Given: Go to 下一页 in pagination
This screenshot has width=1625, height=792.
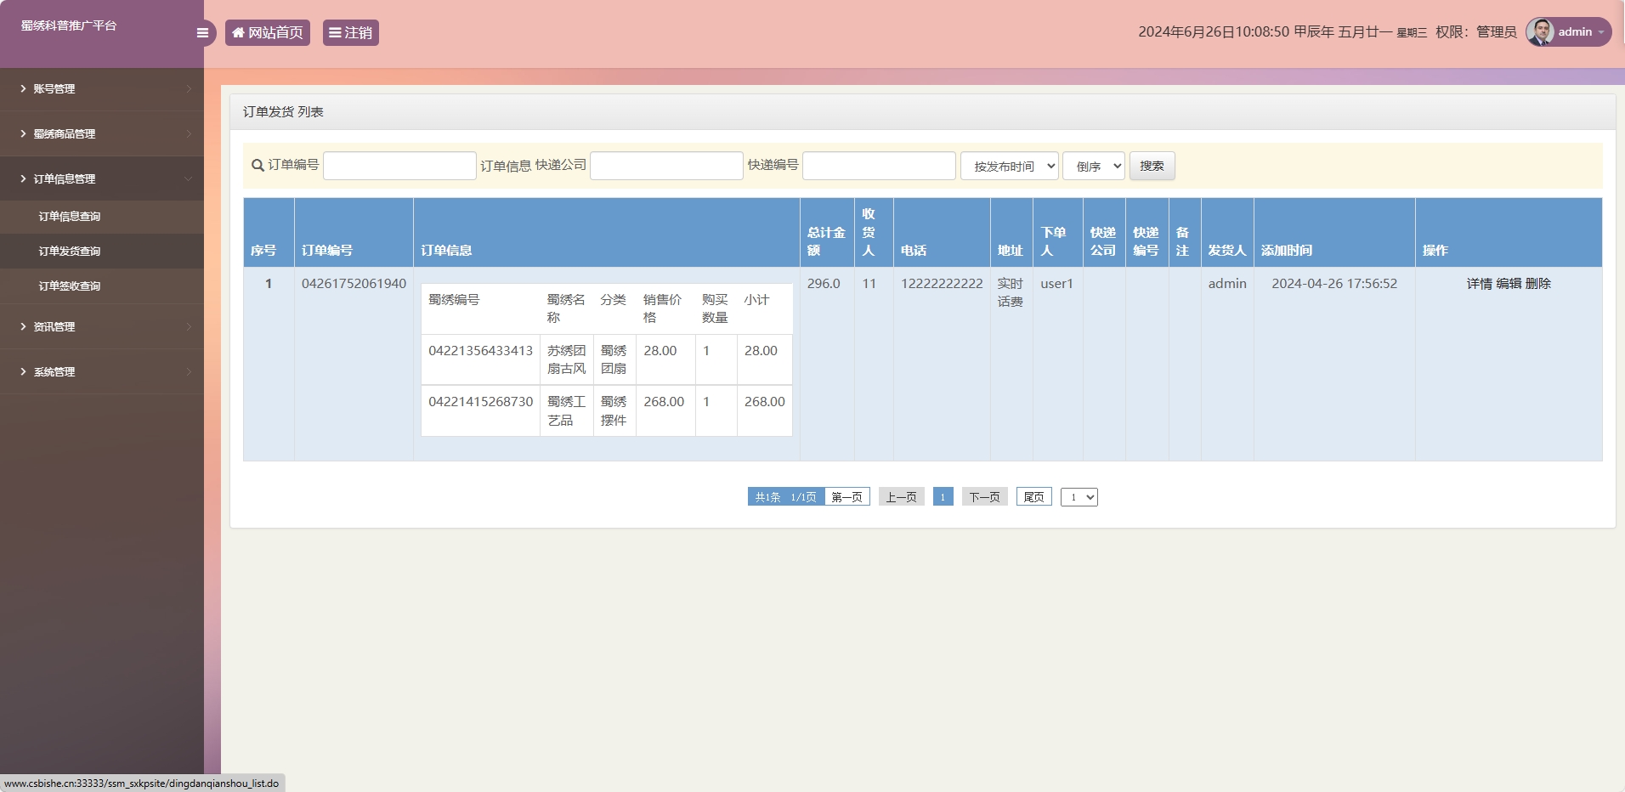Looking at the screenshot, I should coord(984,497).
